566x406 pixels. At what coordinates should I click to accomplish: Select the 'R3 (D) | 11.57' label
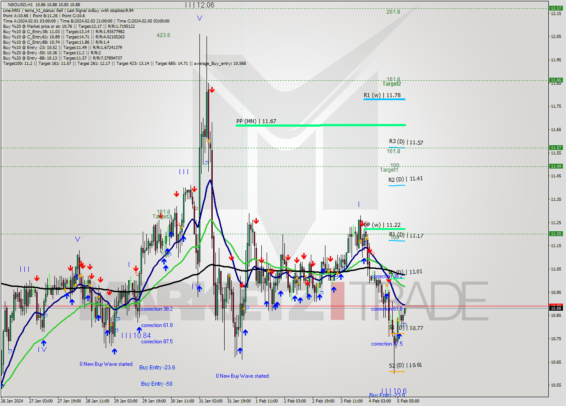406,142
